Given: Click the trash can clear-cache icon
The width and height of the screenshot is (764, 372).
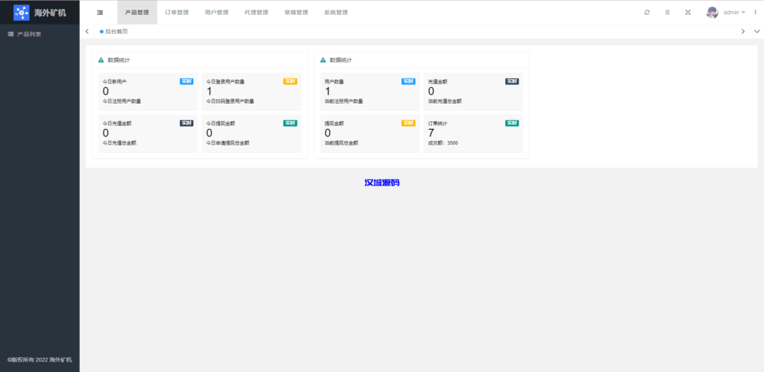Looking at the screenshot, I should (x=667, y=13).
